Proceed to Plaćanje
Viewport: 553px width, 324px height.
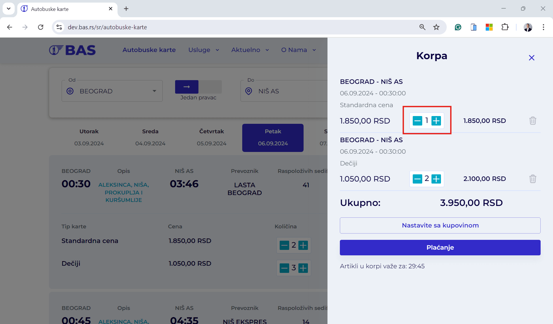(440, 248)
